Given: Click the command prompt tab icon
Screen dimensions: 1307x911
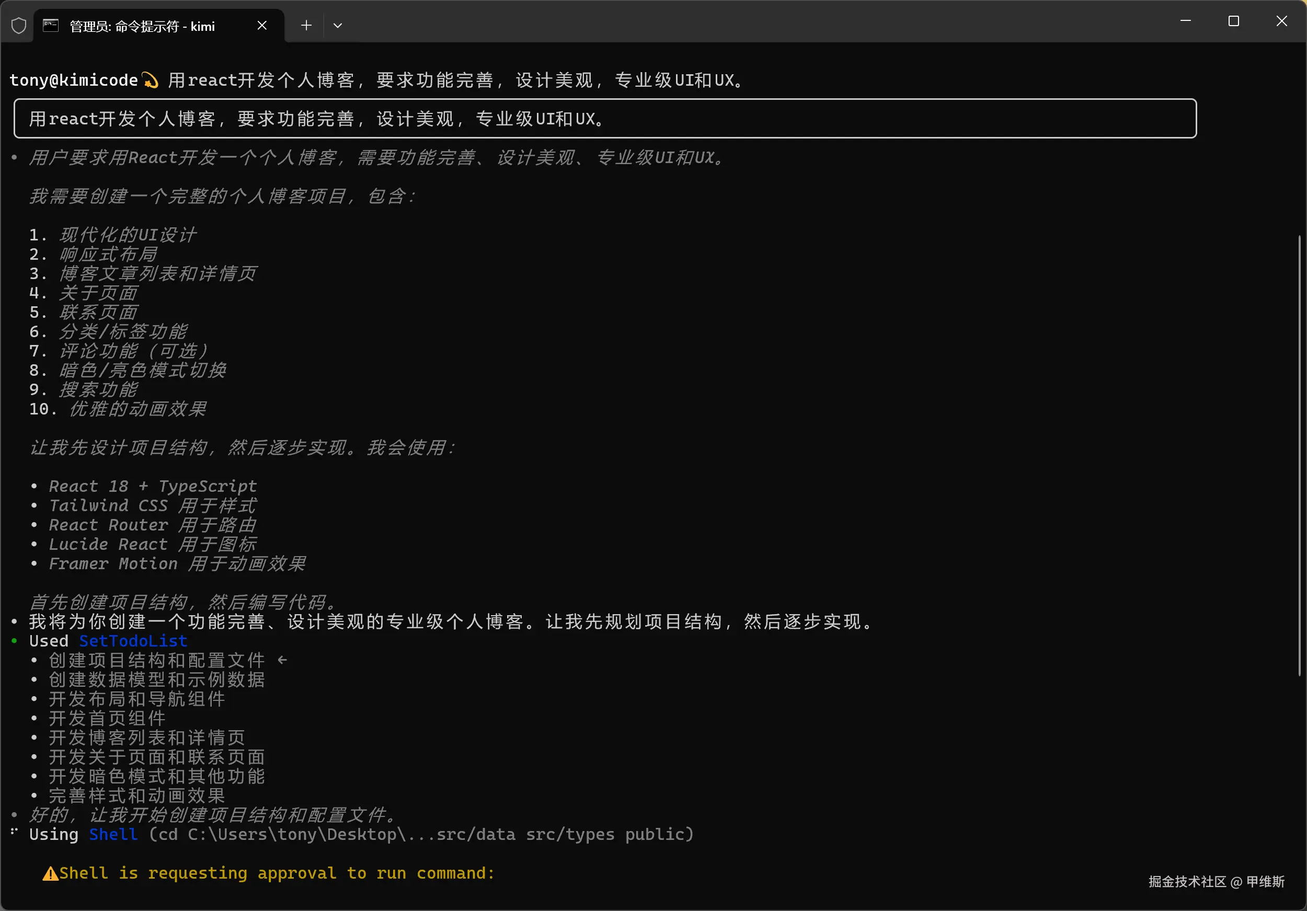Looking at the screenshot, I should pyautogui.click(x=51, y=26).
